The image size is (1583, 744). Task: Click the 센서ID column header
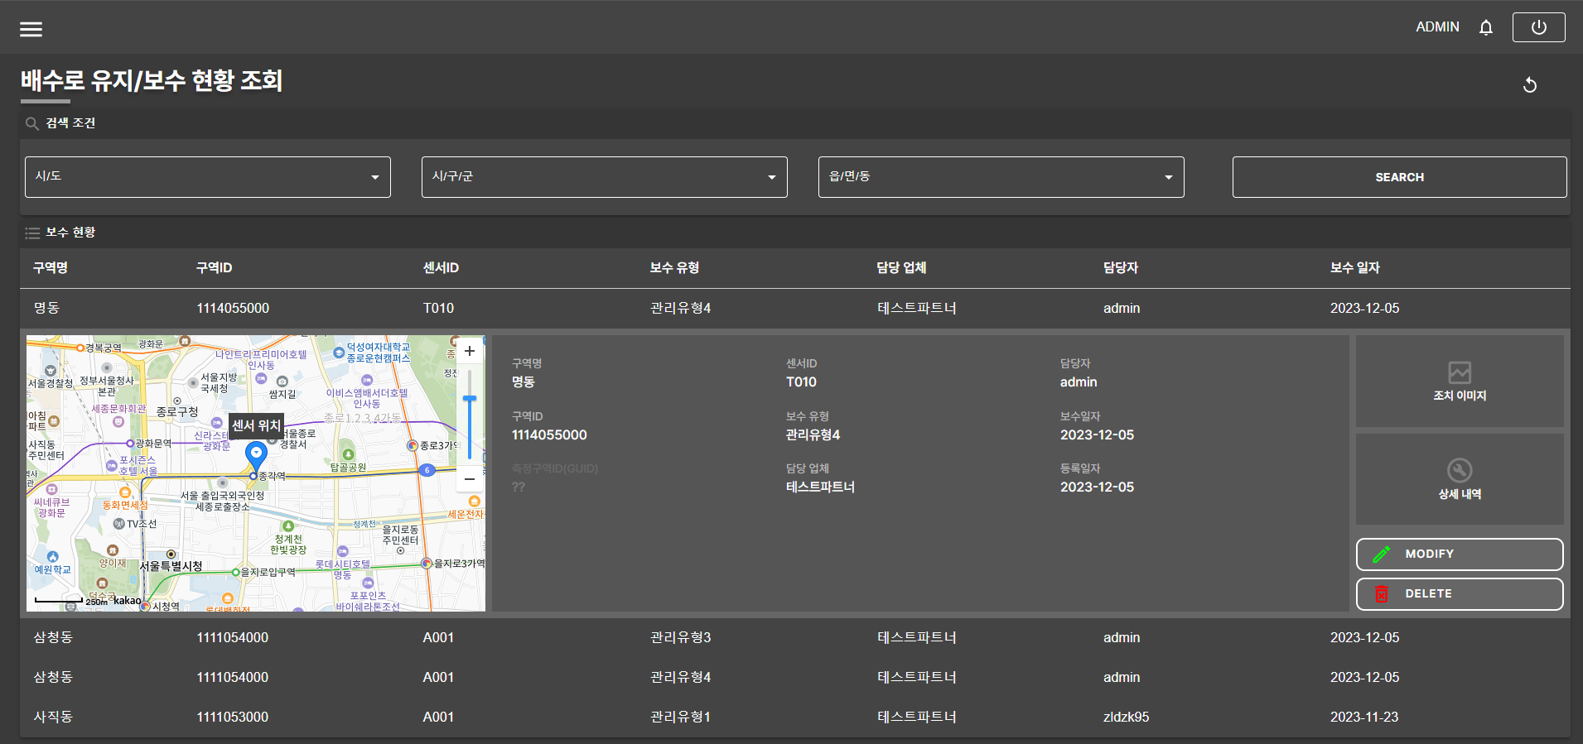point(441,268)
